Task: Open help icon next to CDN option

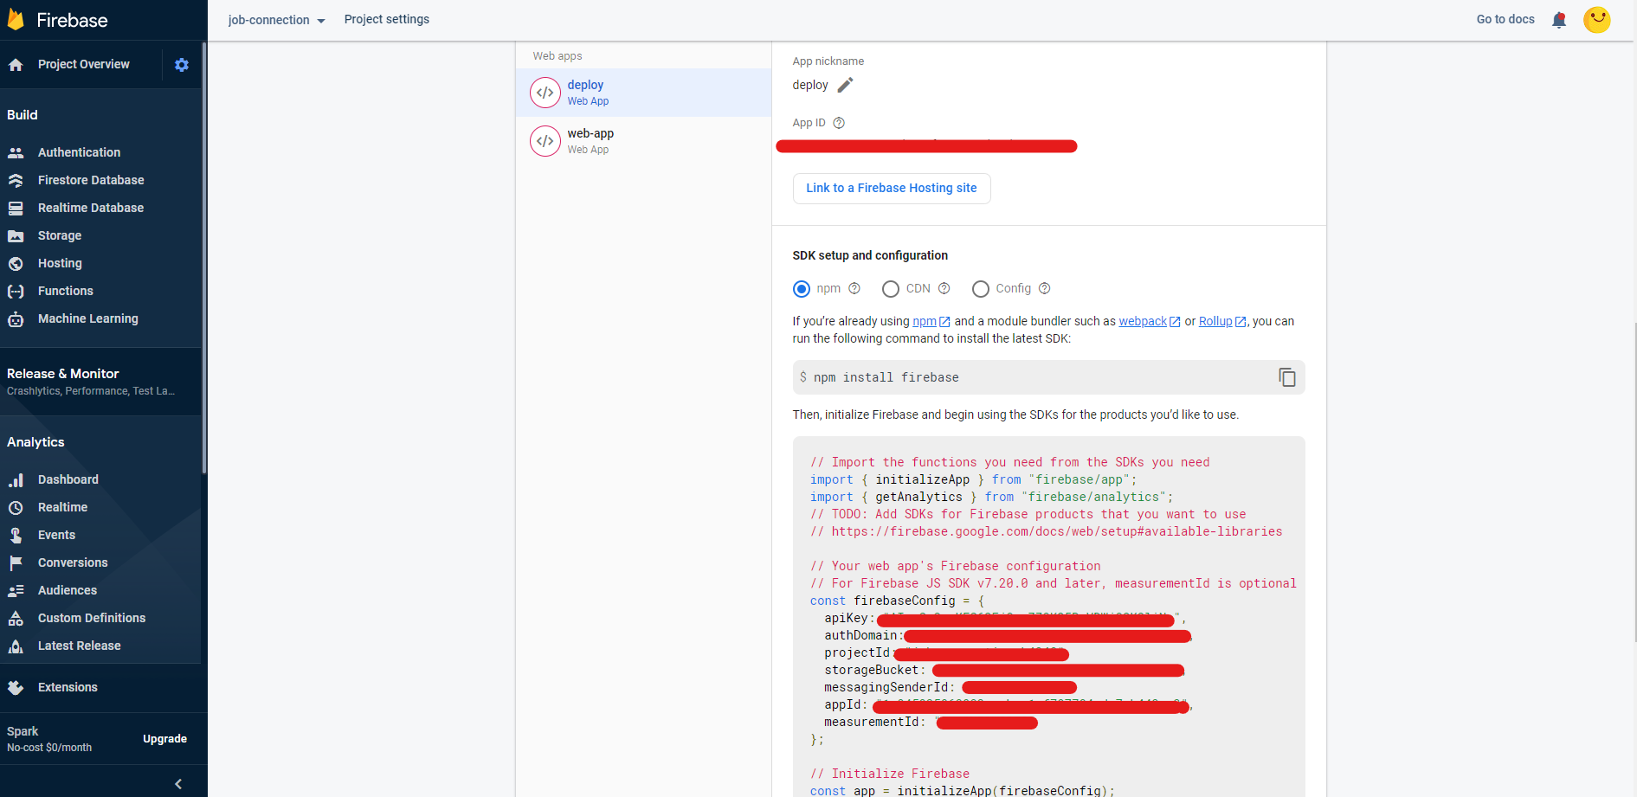Action: pos(944,288)
